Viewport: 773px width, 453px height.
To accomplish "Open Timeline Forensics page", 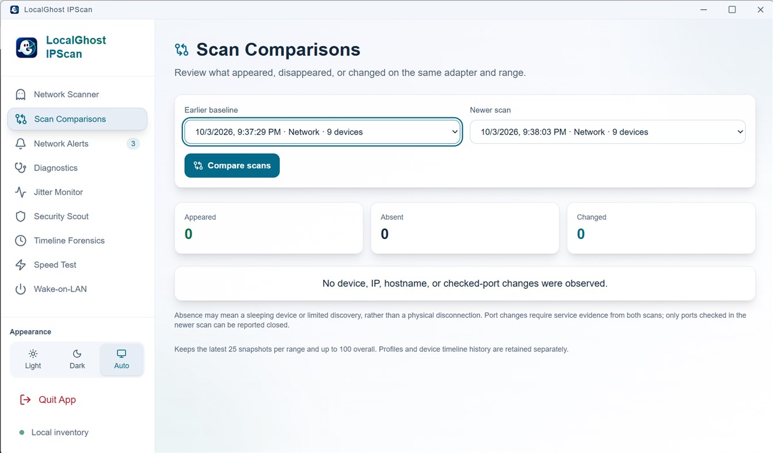I will pos(77,241).
